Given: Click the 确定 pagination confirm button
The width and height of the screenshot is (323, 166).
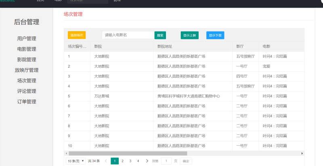Looking at the screenshot, I should tap(186, 161).
